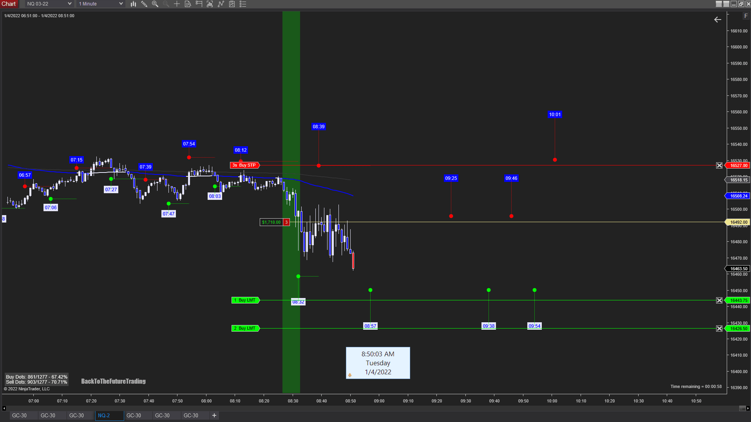This screenshot has height=422, width=751.
Task: Click the 2 Buy LMT order flag
Action: [246, 329]
